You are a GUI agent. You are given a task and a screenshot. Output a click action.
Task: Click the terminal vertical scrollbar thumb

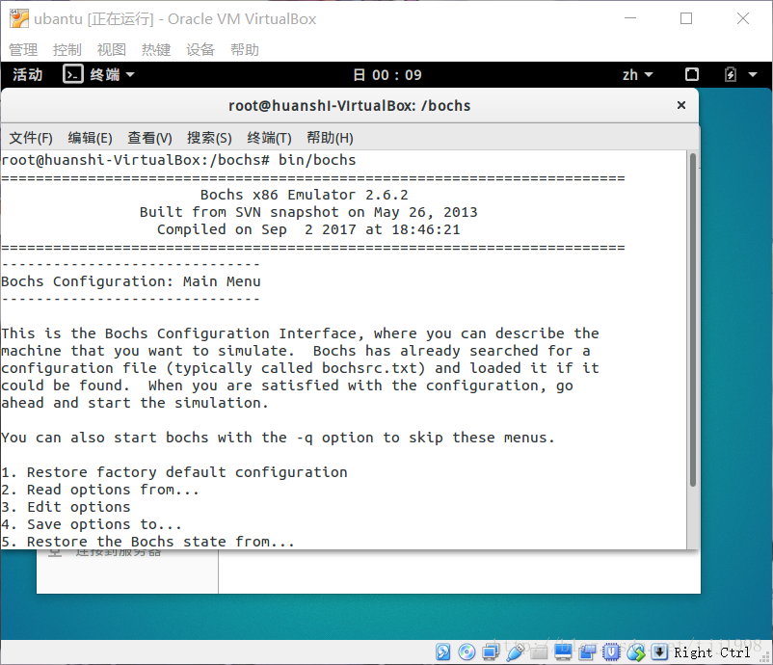point(692,320)
